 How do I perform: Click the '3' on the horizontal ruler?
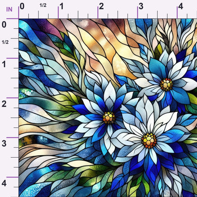141,7
